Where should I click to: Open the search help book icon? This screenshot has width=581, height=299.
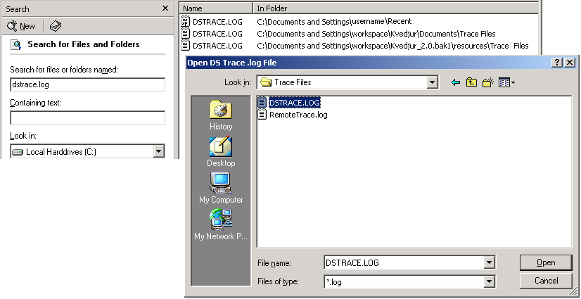[x=55, y=26]
